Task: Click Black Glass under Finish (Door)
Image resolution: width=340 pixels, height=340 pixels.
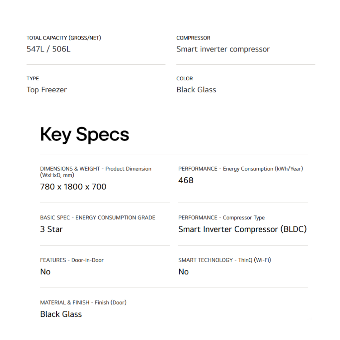Action: [61, 314]
